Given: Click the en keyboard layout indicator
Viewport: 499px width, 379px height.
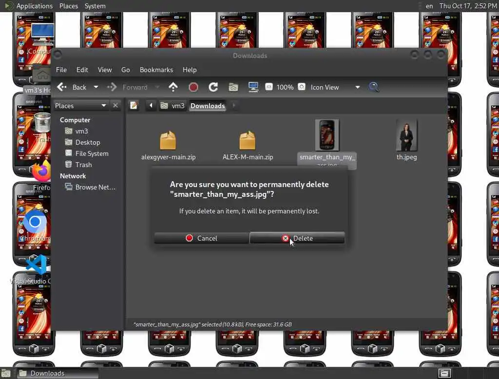Looking at the screenshot, I should tap(429, 6).
